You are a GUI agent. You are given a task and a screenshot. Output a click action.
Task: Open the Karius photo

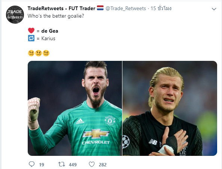[170, 109]
